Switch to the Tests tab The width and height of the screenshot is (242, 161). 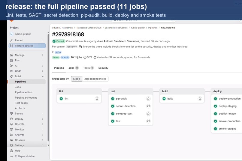click(x=89, y=68)
